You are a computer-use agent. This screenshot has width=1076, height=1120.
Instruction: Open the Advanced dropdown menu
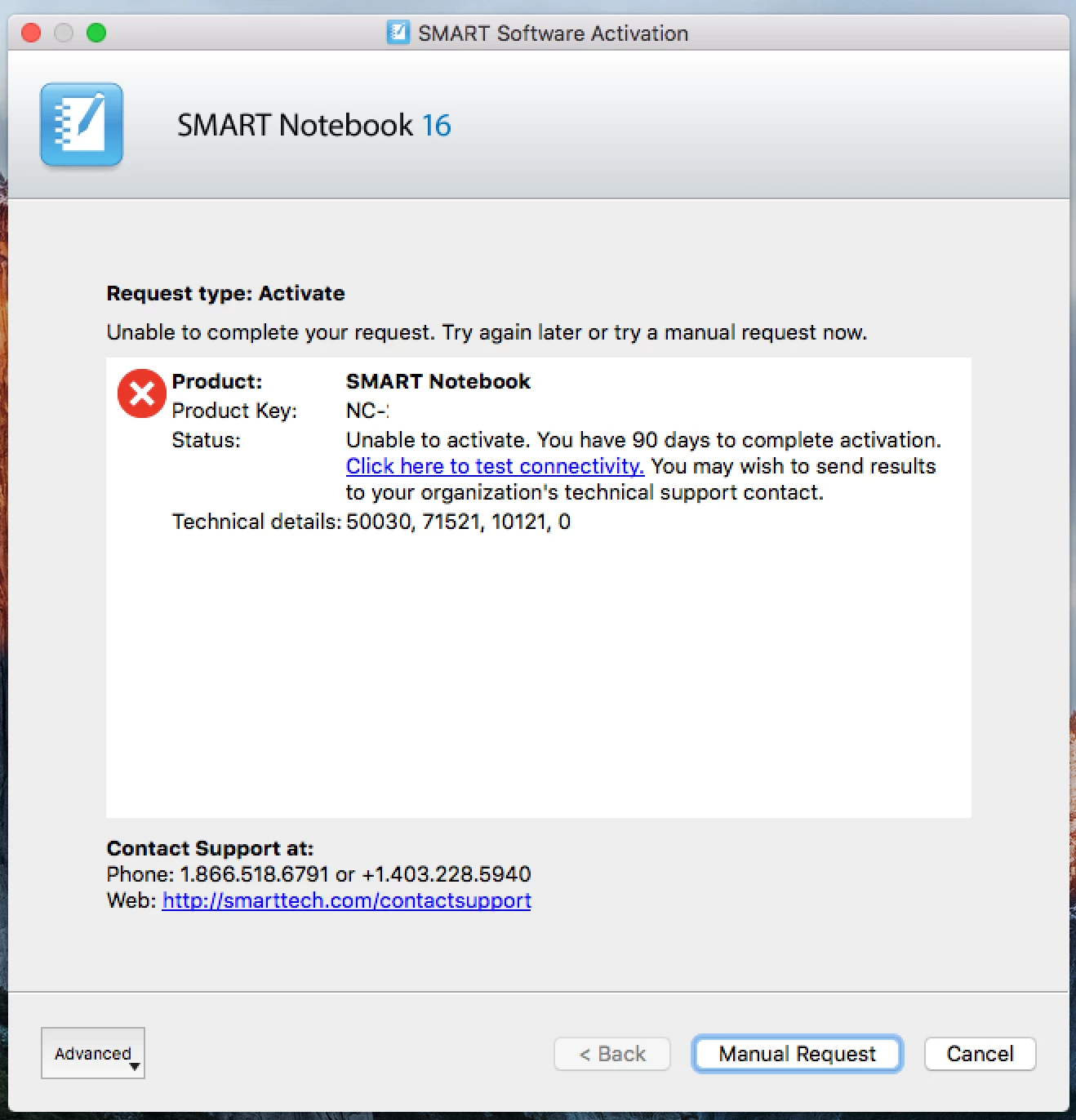pos(93,1053)
